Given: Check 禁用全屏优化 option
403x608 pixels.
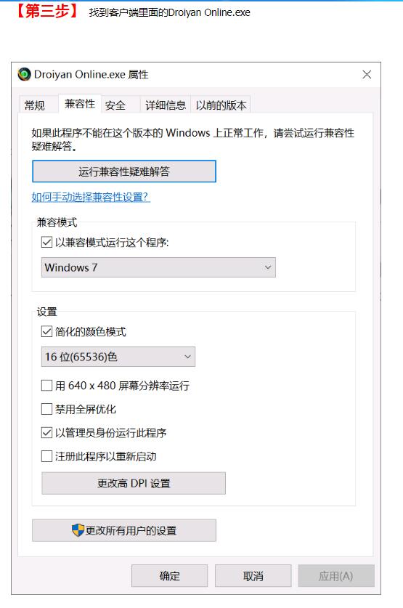Looking at the screenshot, I should [46, 409].
